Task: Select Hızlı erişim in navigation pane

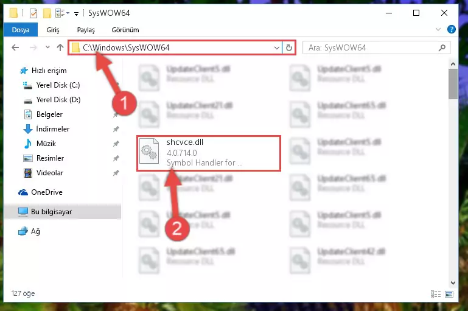Action: tap(49, 71)
